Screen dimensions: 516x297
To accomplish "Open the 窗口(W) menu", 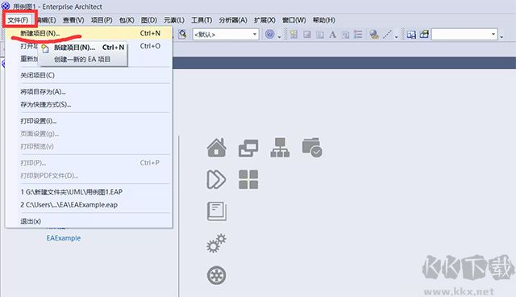I will coord(293,20).
